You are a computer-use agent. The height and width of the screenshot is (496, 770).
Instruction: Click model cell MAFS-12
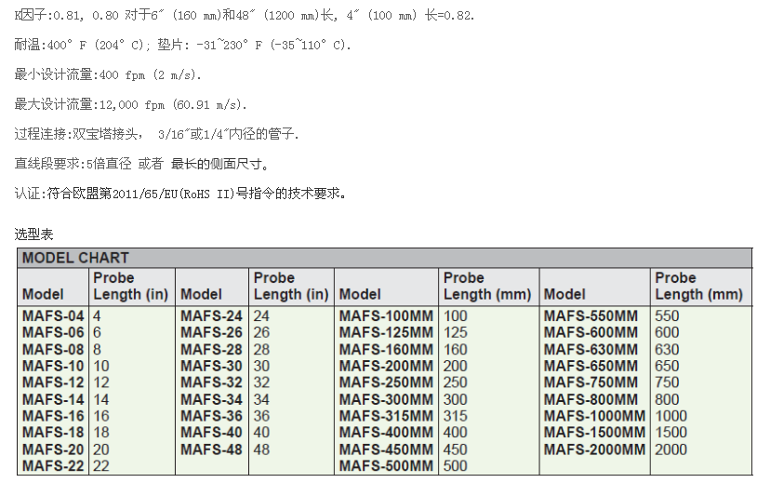53,383
